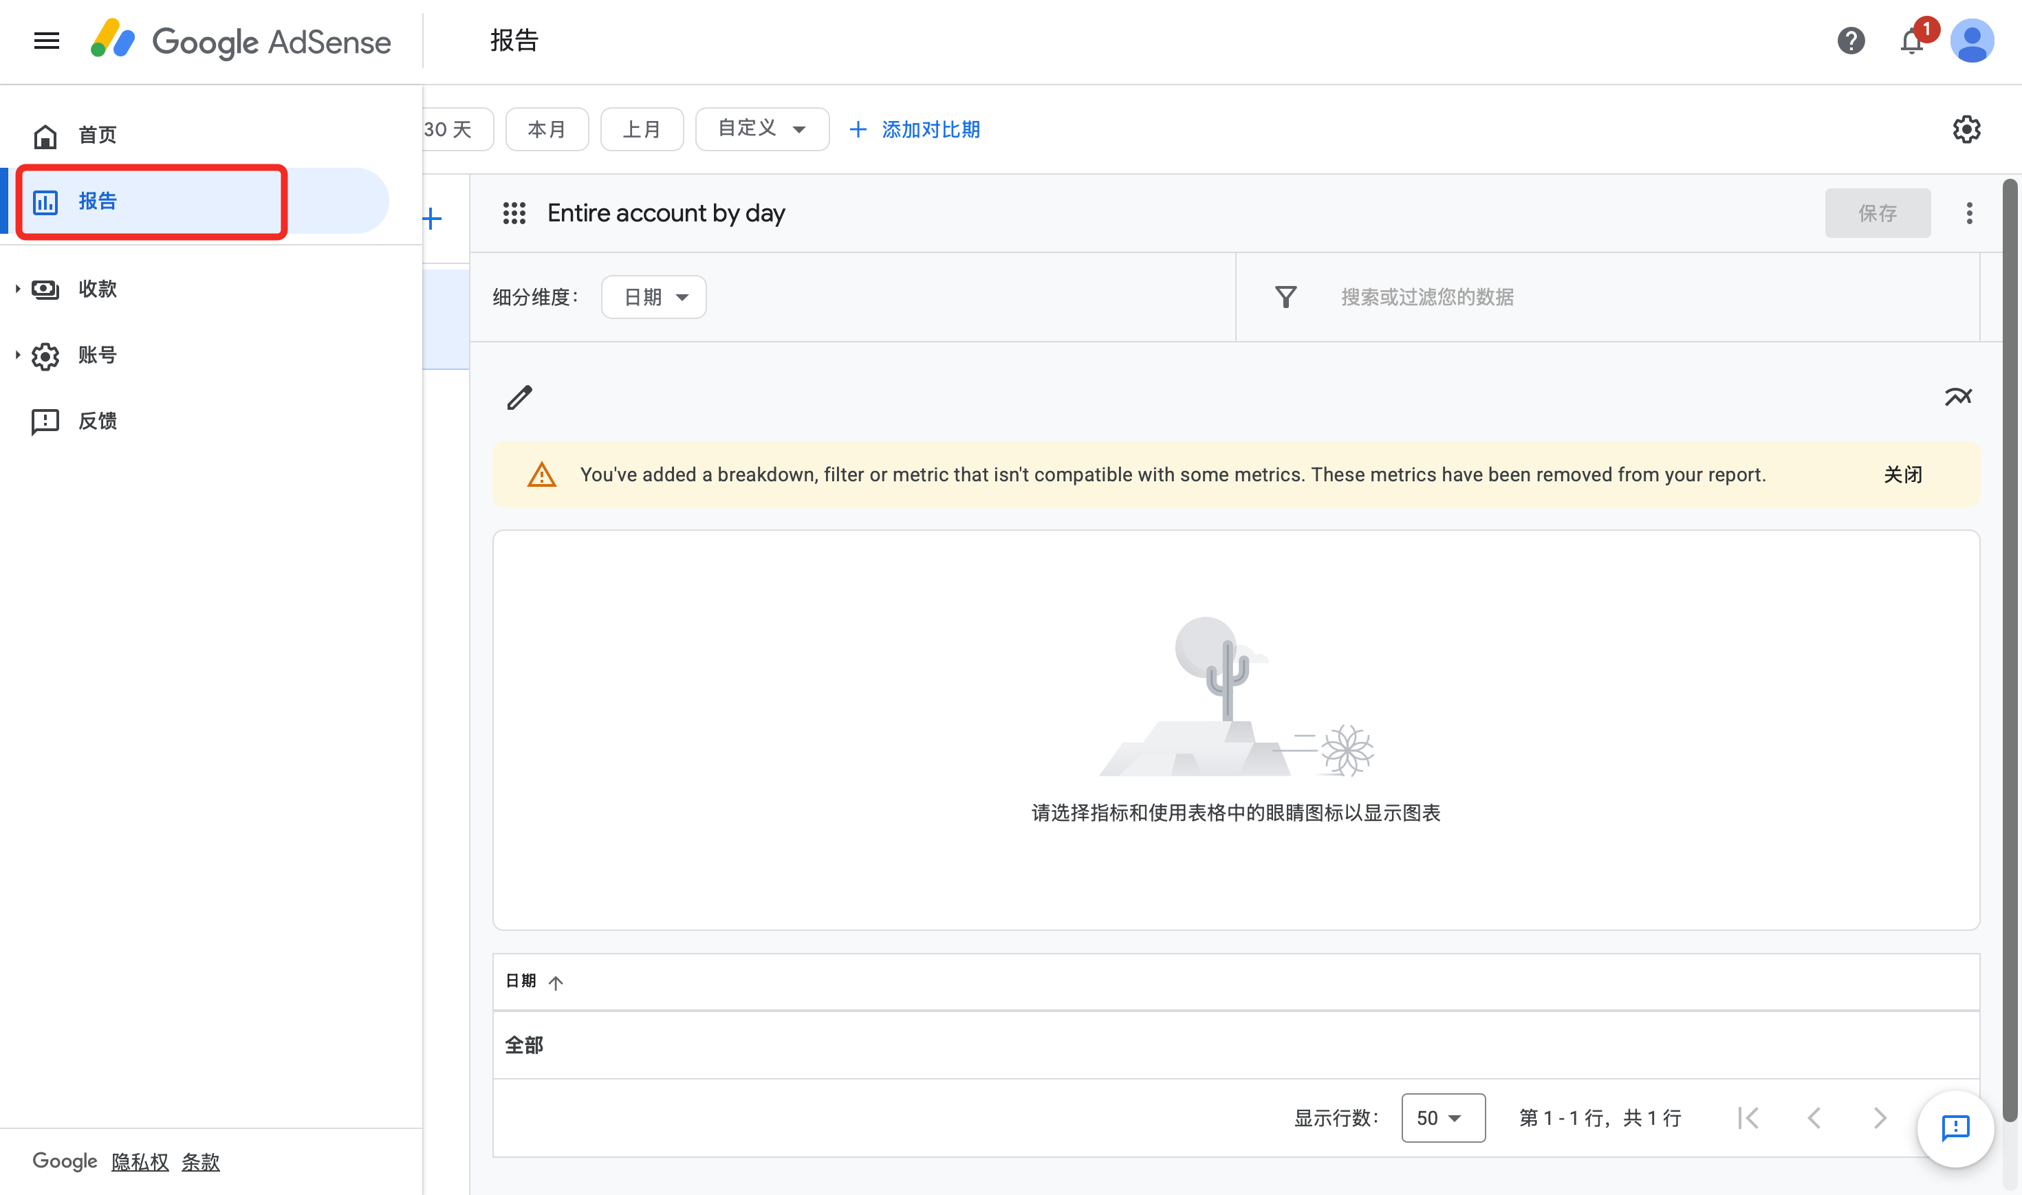Sort the table by 日期 column
The width and height of the screenshot is (2022, 1195).
tap(522, 980)
